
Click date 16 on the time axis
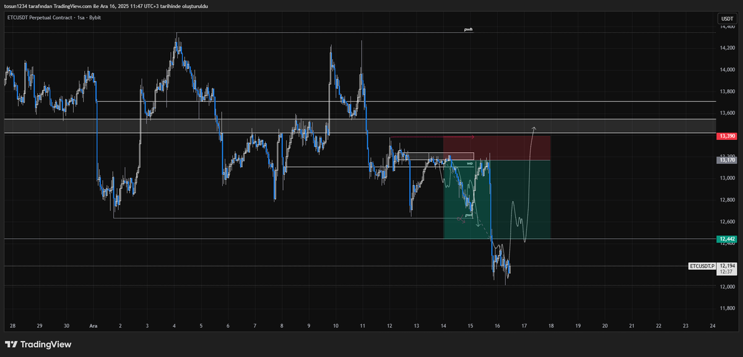497,325
